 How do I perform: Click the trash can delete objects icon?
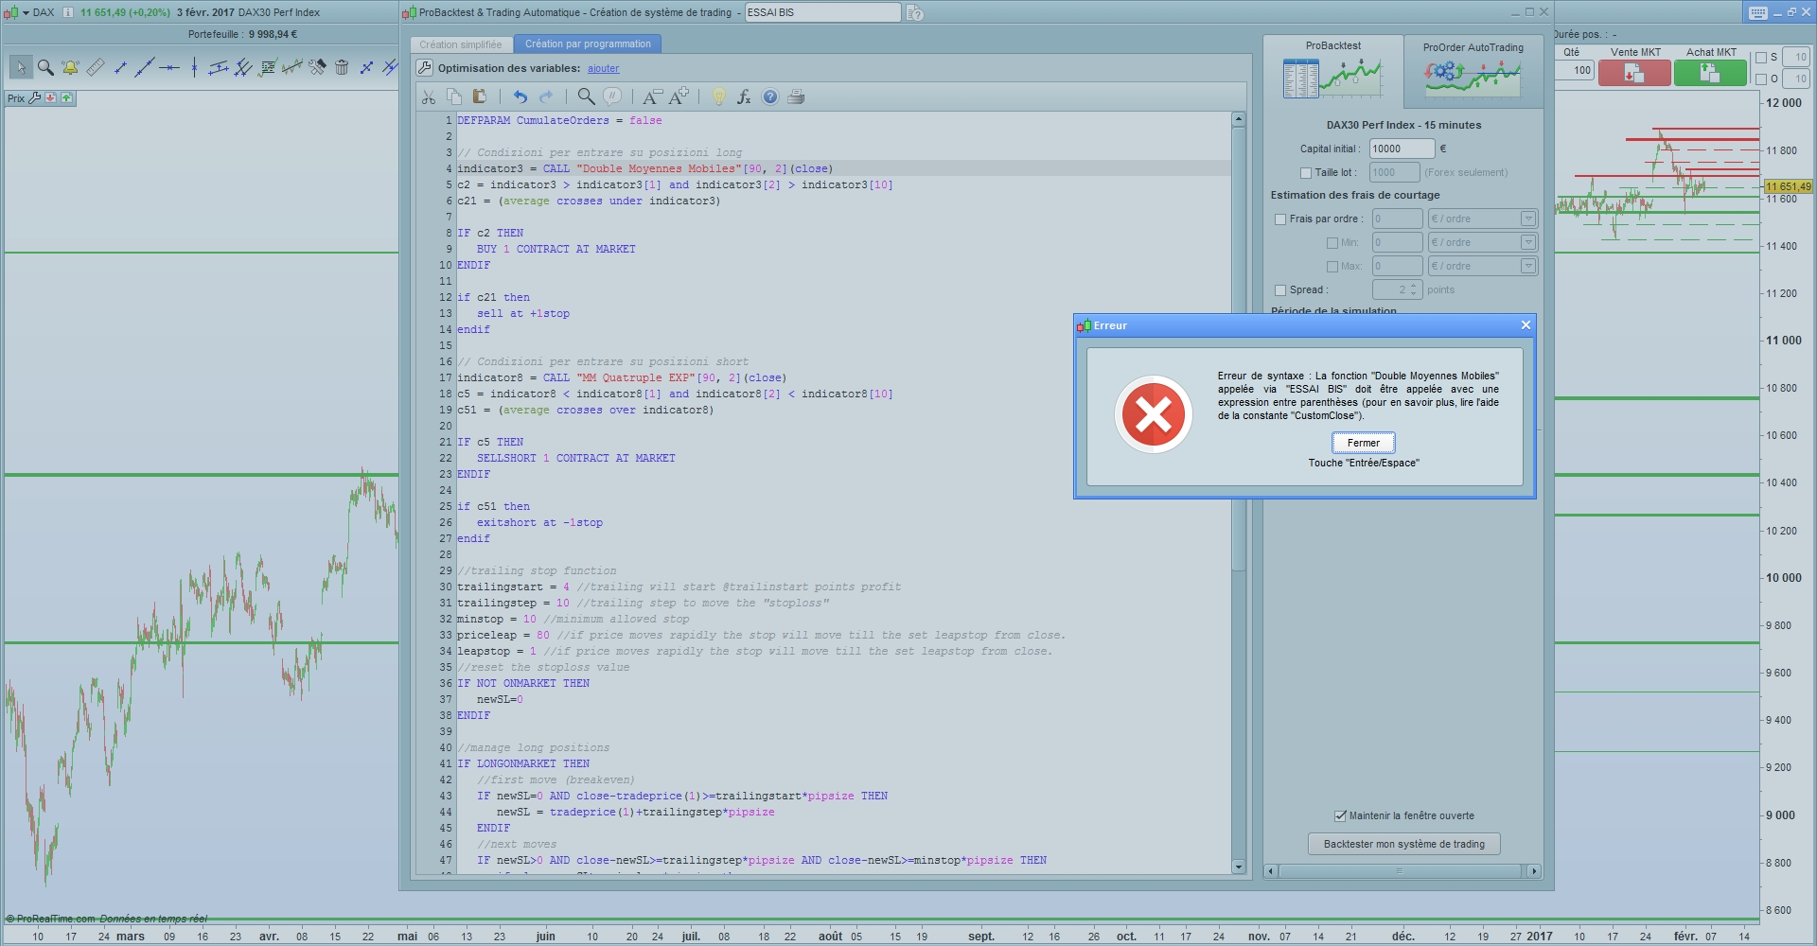pos(342,67)
